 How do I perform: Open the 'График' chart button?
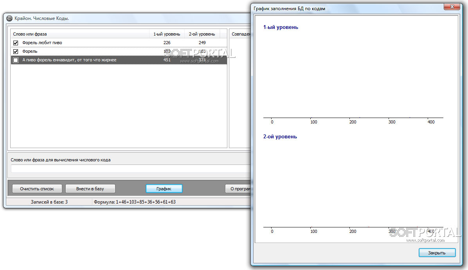click(164, 189)
